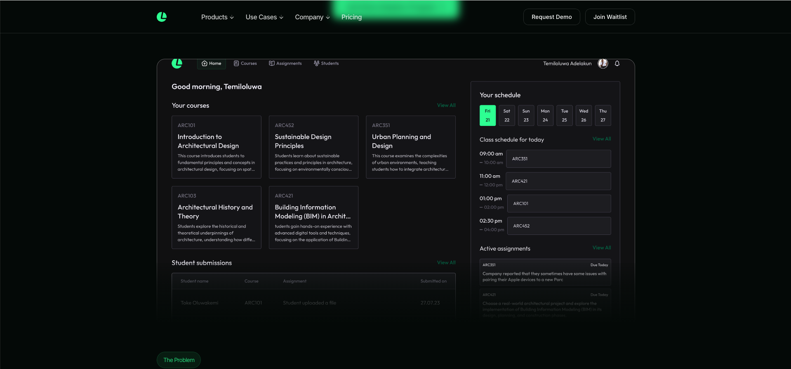Open the ARC452 Sustainable Design Principles card
This screenshot has height=369, width=791.
tap(313, 147)
